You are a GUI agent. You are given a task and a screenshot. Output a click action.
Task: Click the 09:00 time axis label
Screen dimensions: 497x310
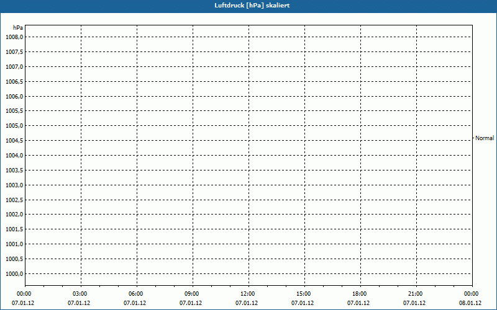pyautogui.click(x=192, y=294)
